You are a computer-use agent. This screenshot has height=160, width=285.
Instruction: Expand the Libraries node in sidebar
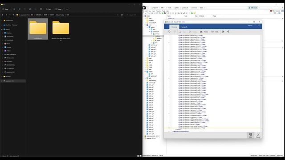(x=2, y=76)
